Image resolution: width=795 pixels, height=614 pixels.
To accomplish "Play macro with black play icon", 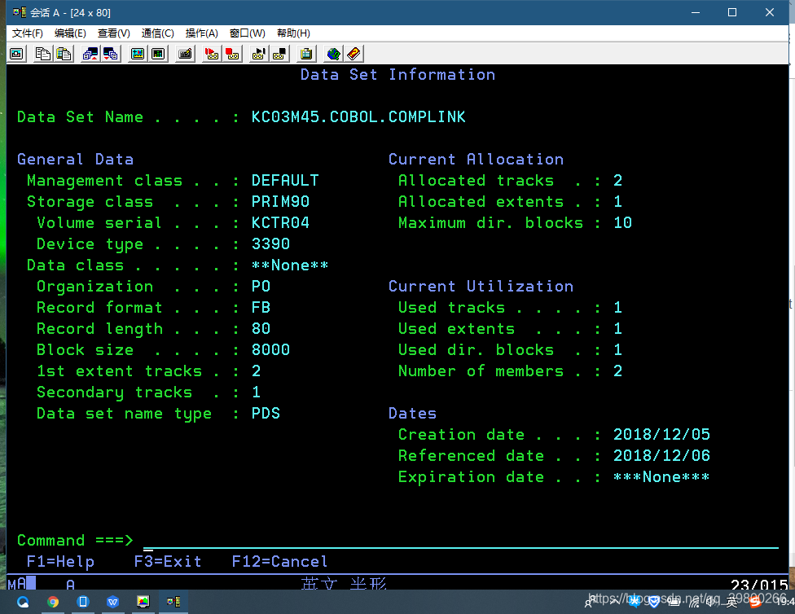I will coord(258,54).
